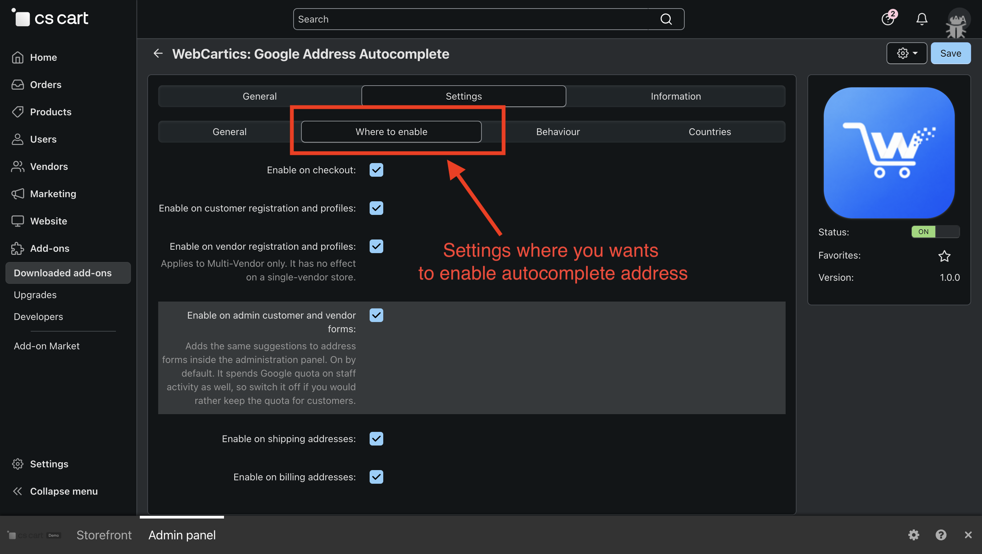Toggle Enable on shipping addresses checkbox

pos(376,438)
